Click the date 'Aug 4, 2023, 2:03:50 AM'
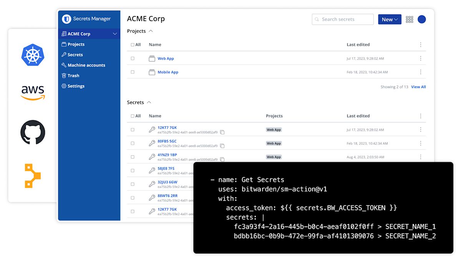The image size is (461, 263). coord(365,157)
